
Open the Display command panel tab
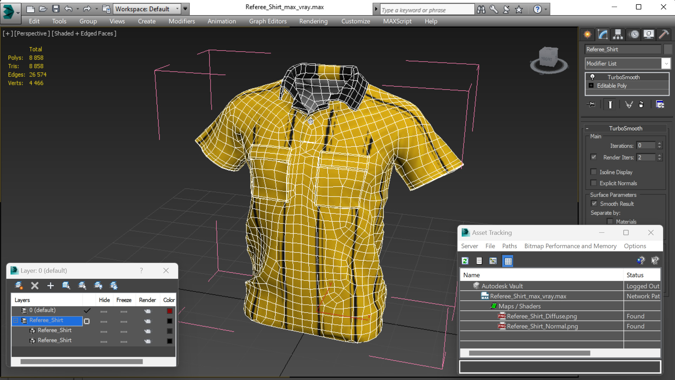point(649,34)
